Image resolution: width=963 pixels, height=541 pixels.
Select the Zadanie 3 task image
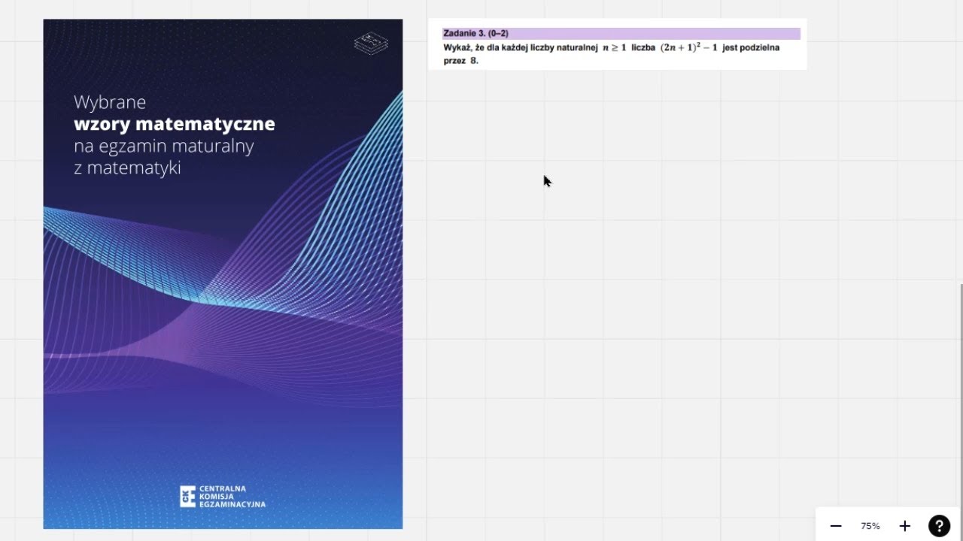point(618,44)
